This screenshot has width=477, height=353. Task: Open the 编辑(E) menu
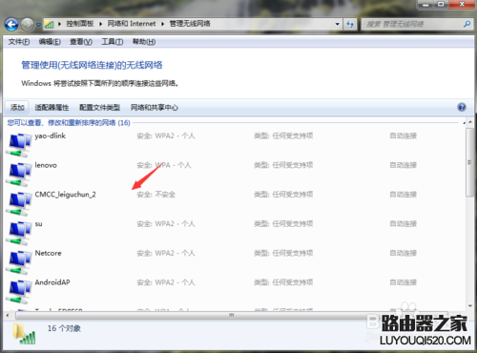pos(50,42)
